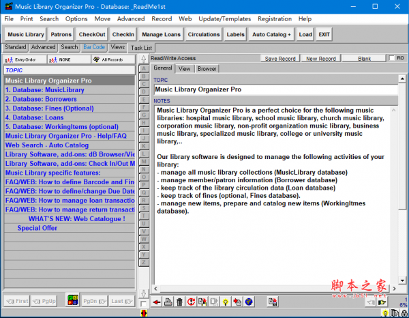Select '1. Database: MusicLibrary' in the topic list
Screen dimensions: 409x318
[x=45, y=90]
